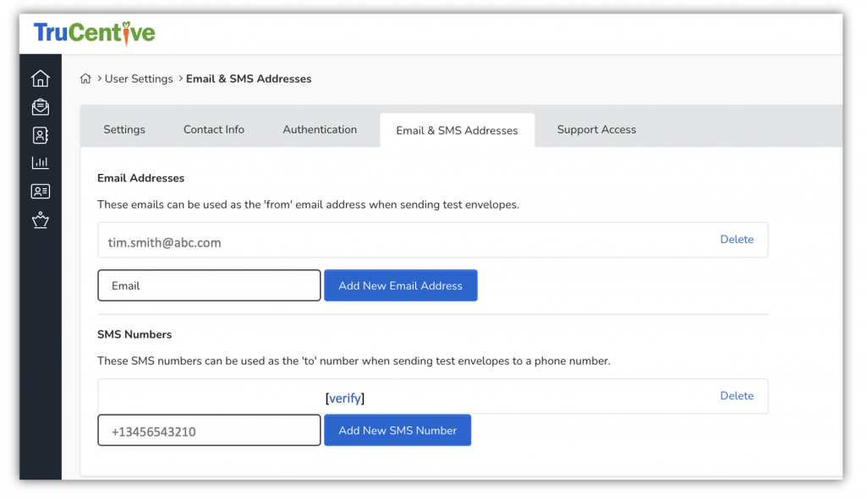Select the ID card icon in the sidebar

pos(40,192)
